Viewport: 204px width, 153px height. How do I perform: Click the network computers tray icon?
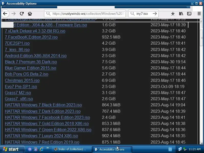tap(180, 149)
